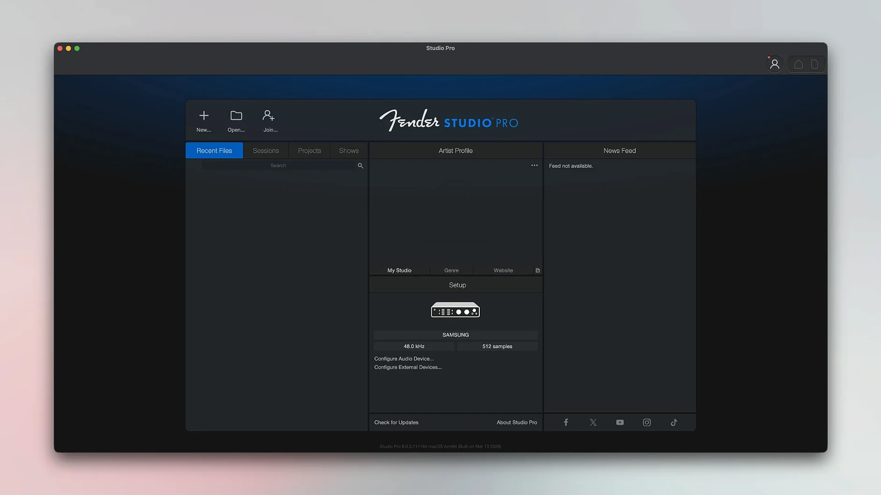Viewport: 881px width, 495px height.
Task: Click Check for Updates
Action: pyautogui.click(x=396, y=422)
